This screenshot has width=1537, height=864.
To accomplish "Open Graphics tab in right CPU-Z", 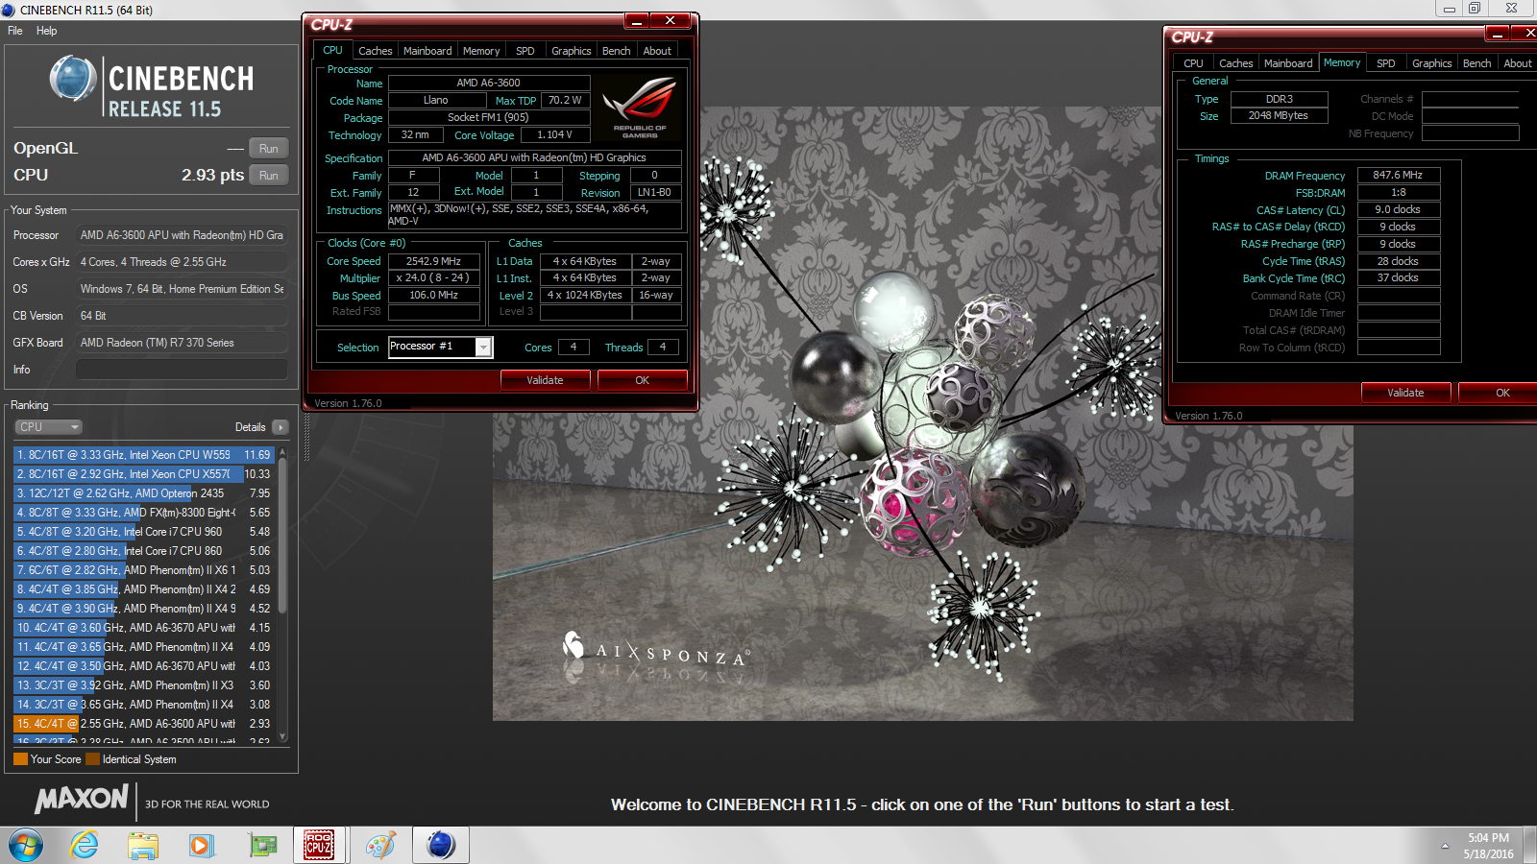I will [1431, 63].
